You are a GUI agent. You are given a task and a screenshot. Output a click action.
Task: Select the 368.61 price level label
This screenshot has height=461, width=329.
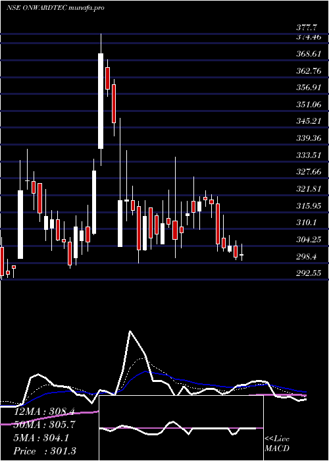pyautogui.click(x=309, y=54)
